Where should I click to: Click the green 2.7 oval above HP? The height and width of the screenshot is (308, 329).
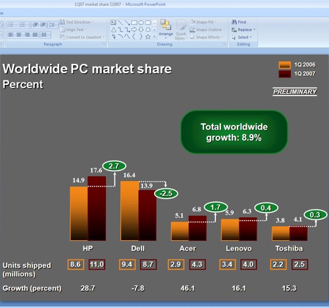[x=114, y=166]
